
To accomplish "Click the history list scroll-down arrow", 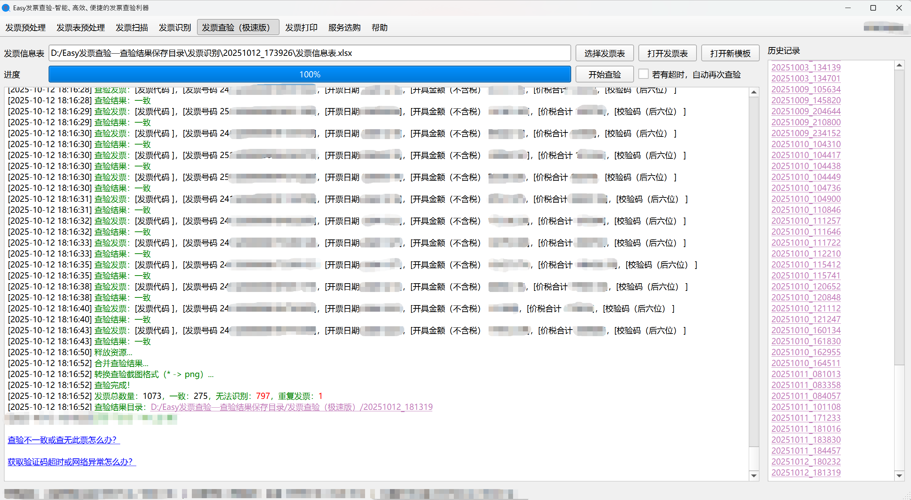I will point(899,476).
